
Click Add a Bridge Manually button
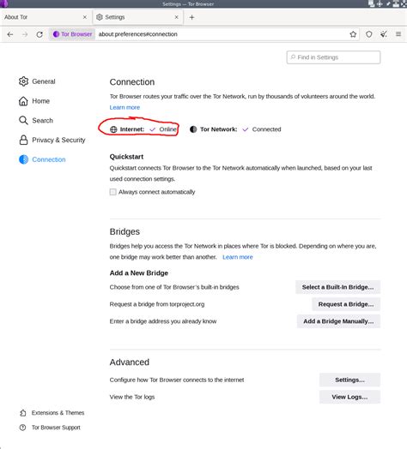tap(338, 321)
